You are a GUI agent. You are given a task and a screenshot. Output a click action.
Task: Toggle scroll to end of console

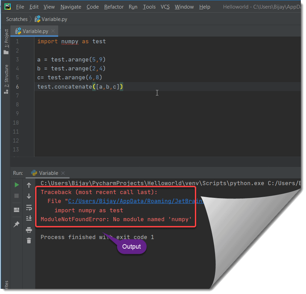click(29, 218)
